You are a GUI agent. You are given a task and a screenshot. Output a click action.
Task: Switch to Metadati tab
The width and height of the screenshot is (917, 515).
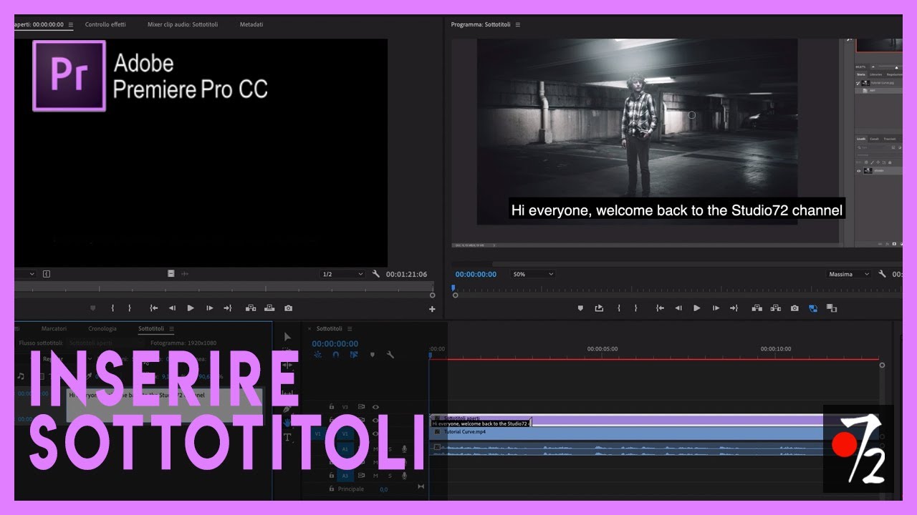(251, 24)
